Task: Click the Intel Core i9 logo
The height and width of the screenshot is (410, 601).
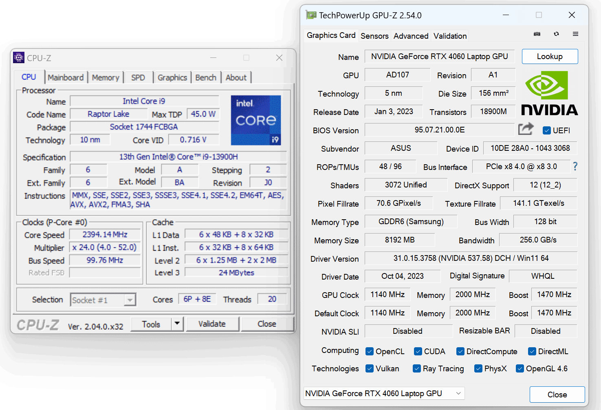Action: click(x=256, y=120)
